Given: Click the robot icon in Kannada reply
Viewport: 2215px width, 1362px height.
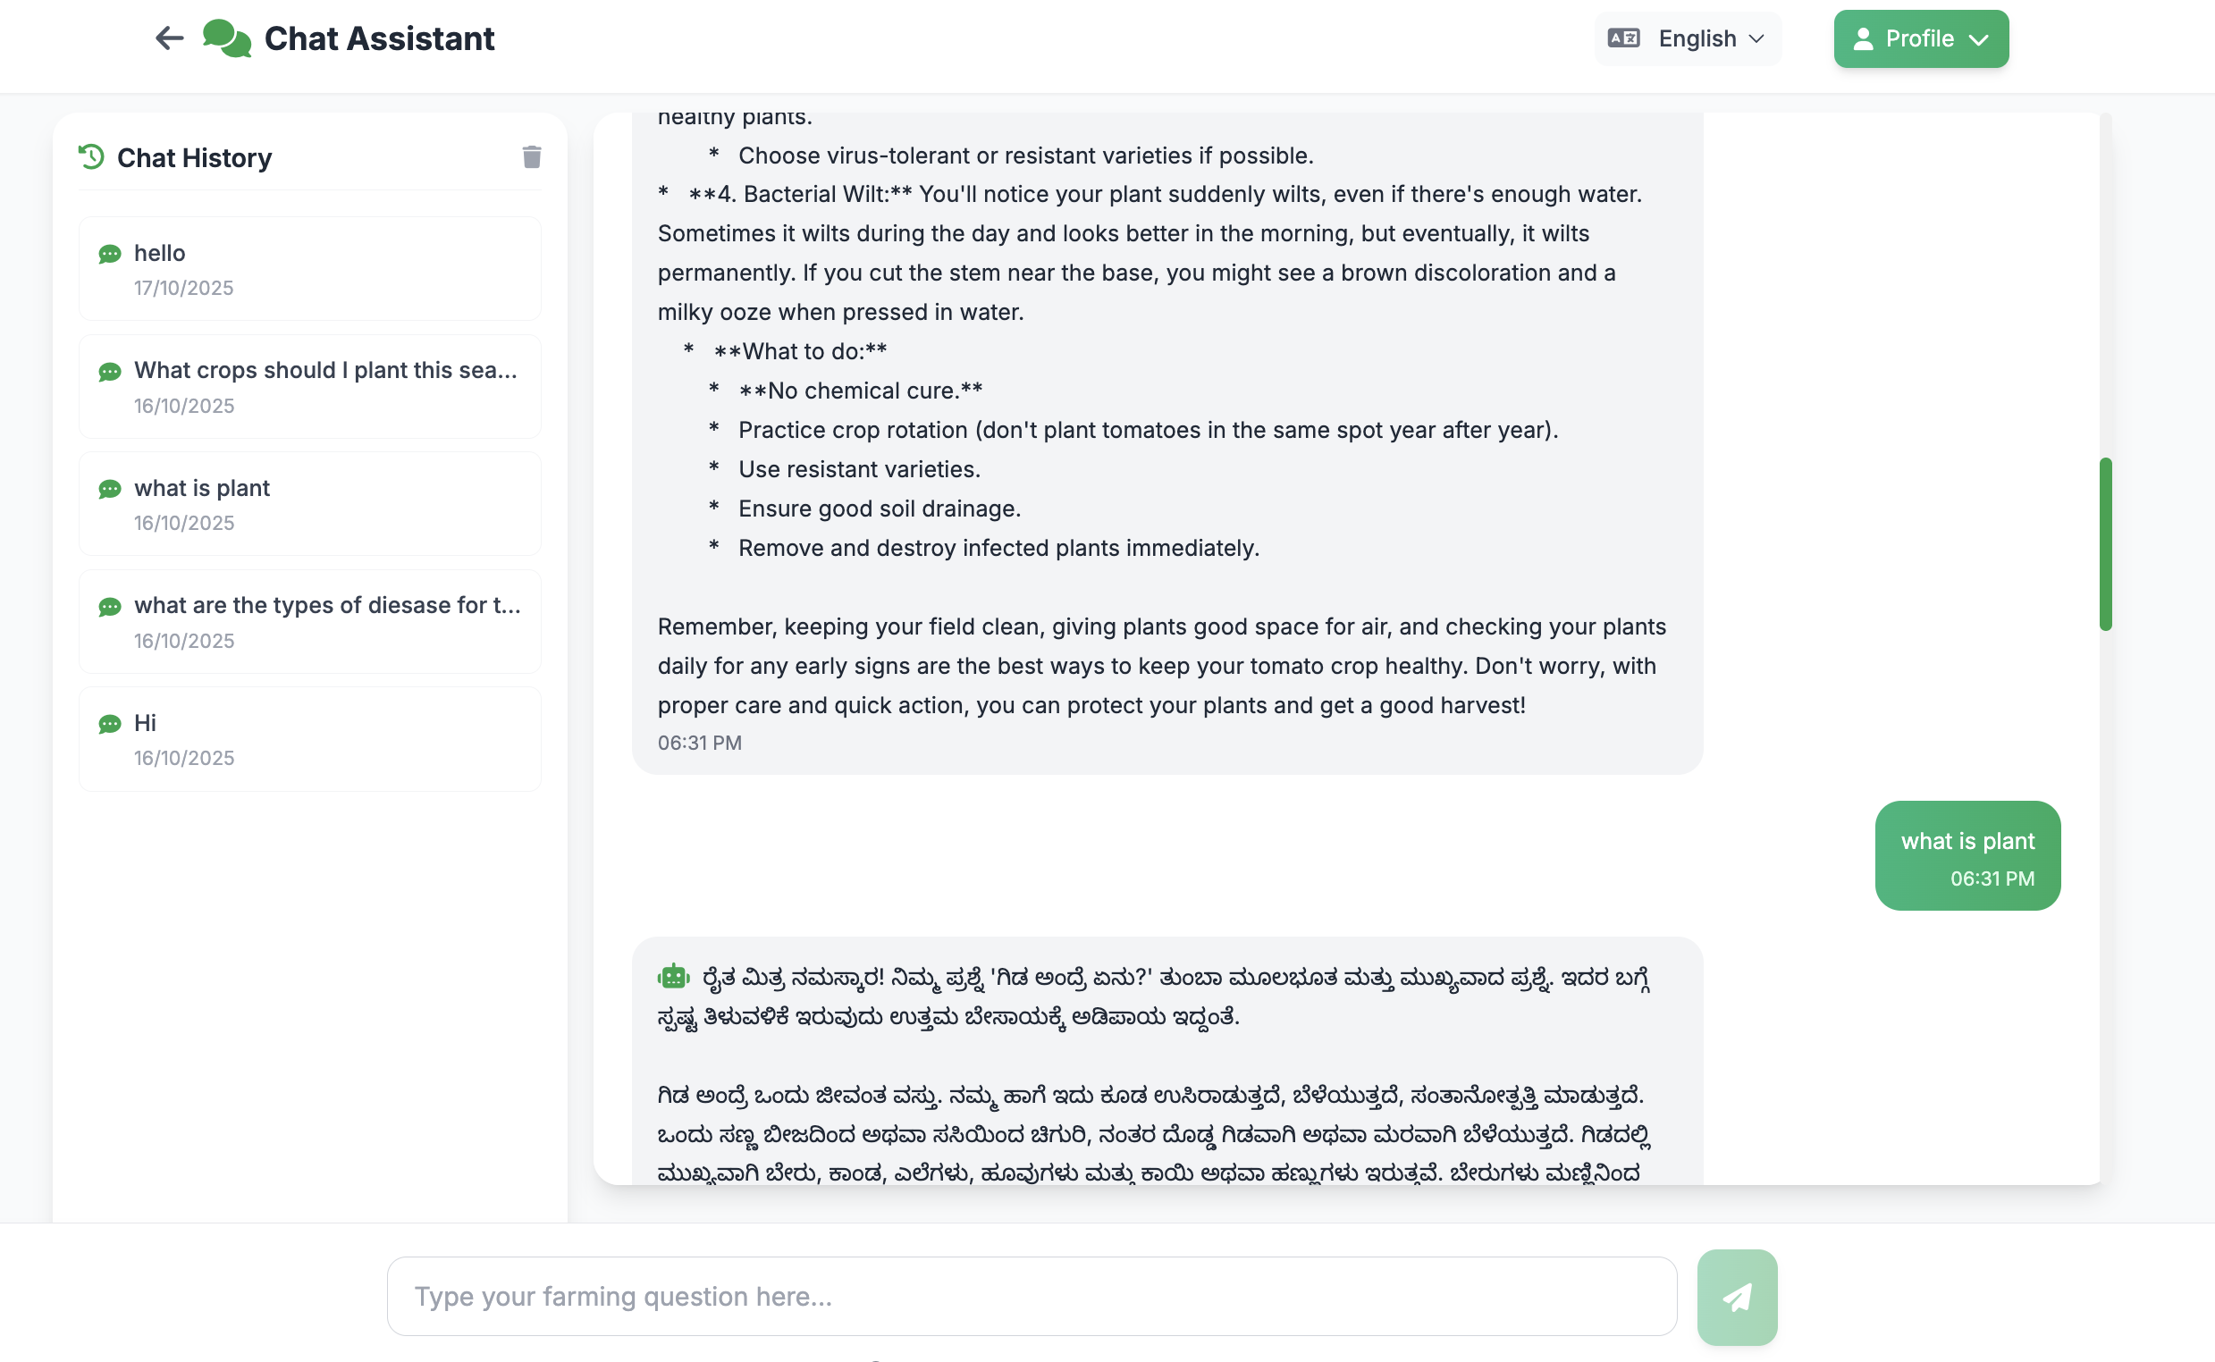Looking at the screenshot, I should coord(673,977).
